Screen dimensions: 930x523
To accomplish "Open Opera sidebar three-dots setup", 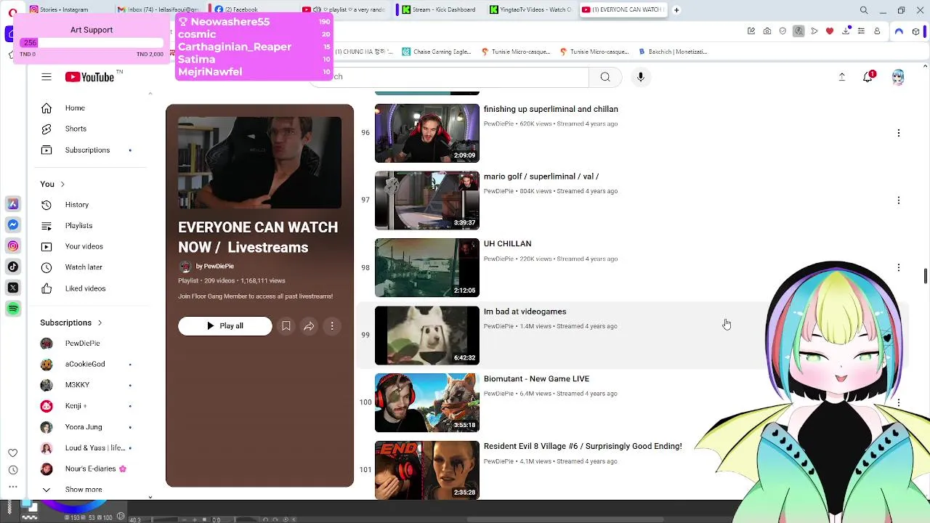I will click(x=12, y=487).
